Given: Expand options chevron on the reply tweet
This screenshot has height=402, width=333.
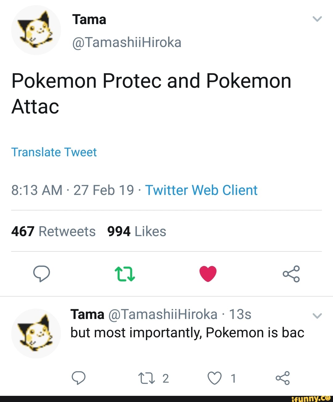Looking at the screenshot, I should click(x=317, y=316).
